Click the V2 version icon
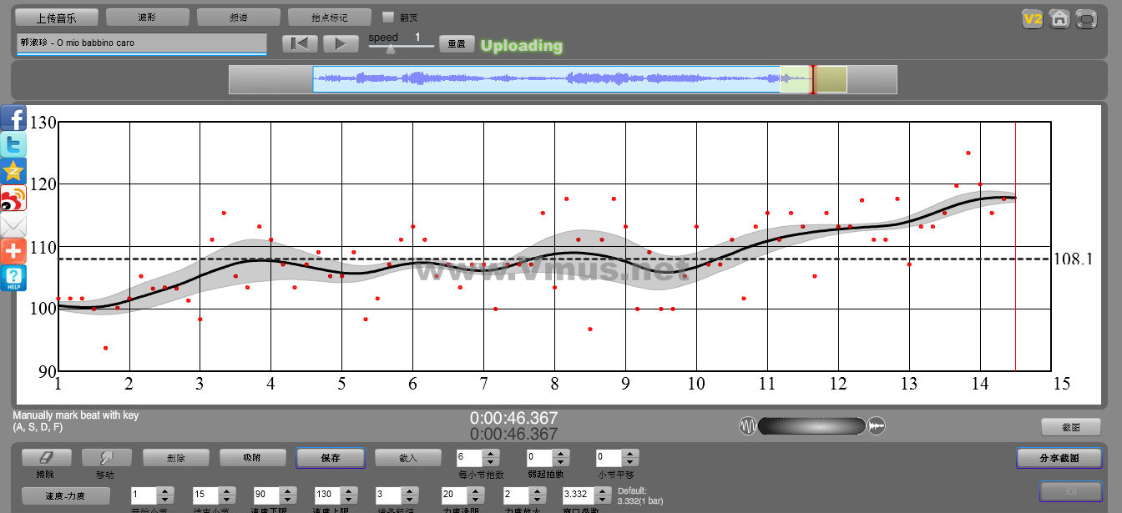The height and width of the screenshot is (513, 1122). tap(1033, 18)
